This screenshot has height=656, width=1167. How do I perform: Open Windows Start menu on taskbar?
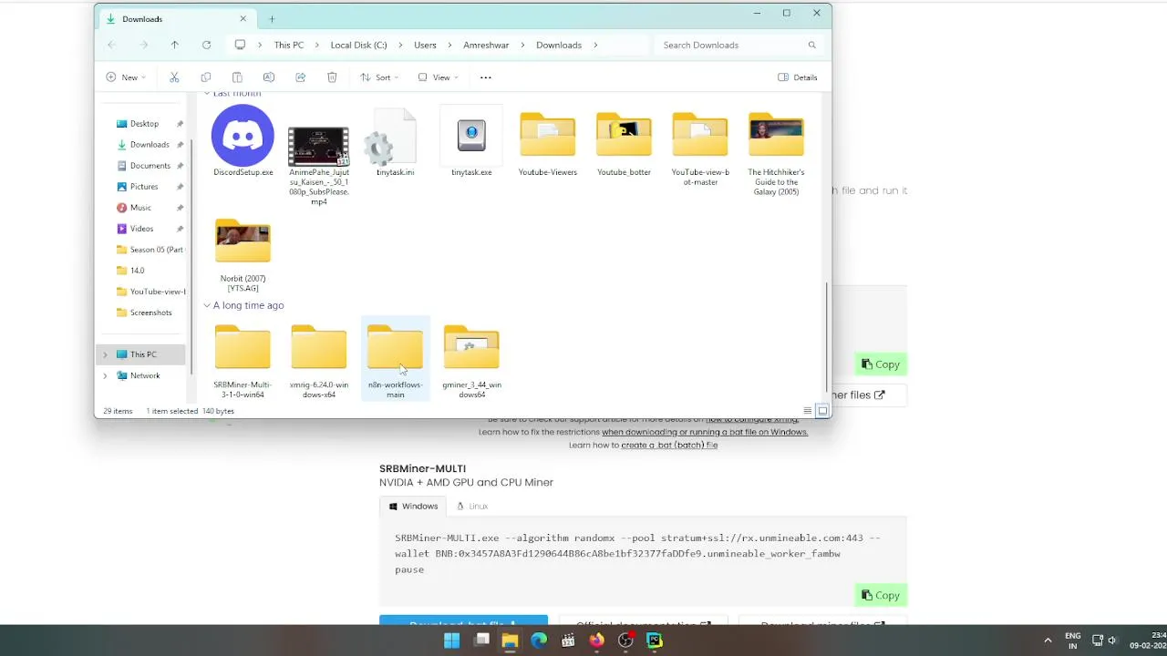451,641
